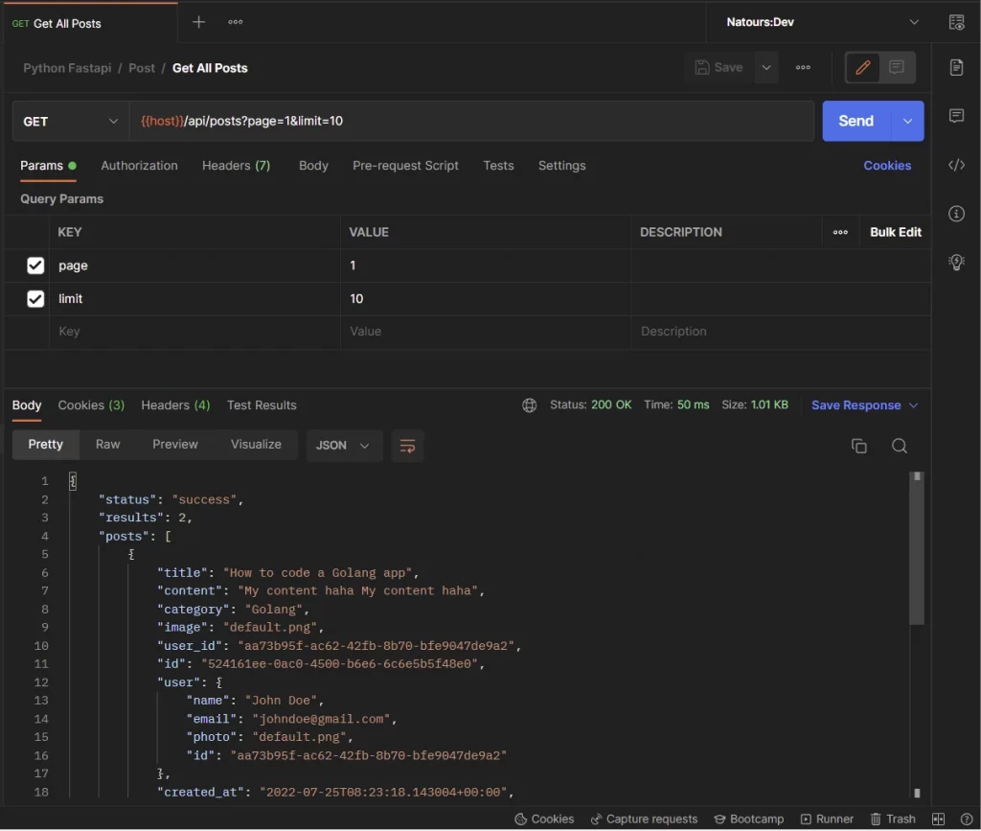The height and width of the screenshot is (831, 981).
Task: Open the Runner from the status bar
Action: tap(827, 819)
